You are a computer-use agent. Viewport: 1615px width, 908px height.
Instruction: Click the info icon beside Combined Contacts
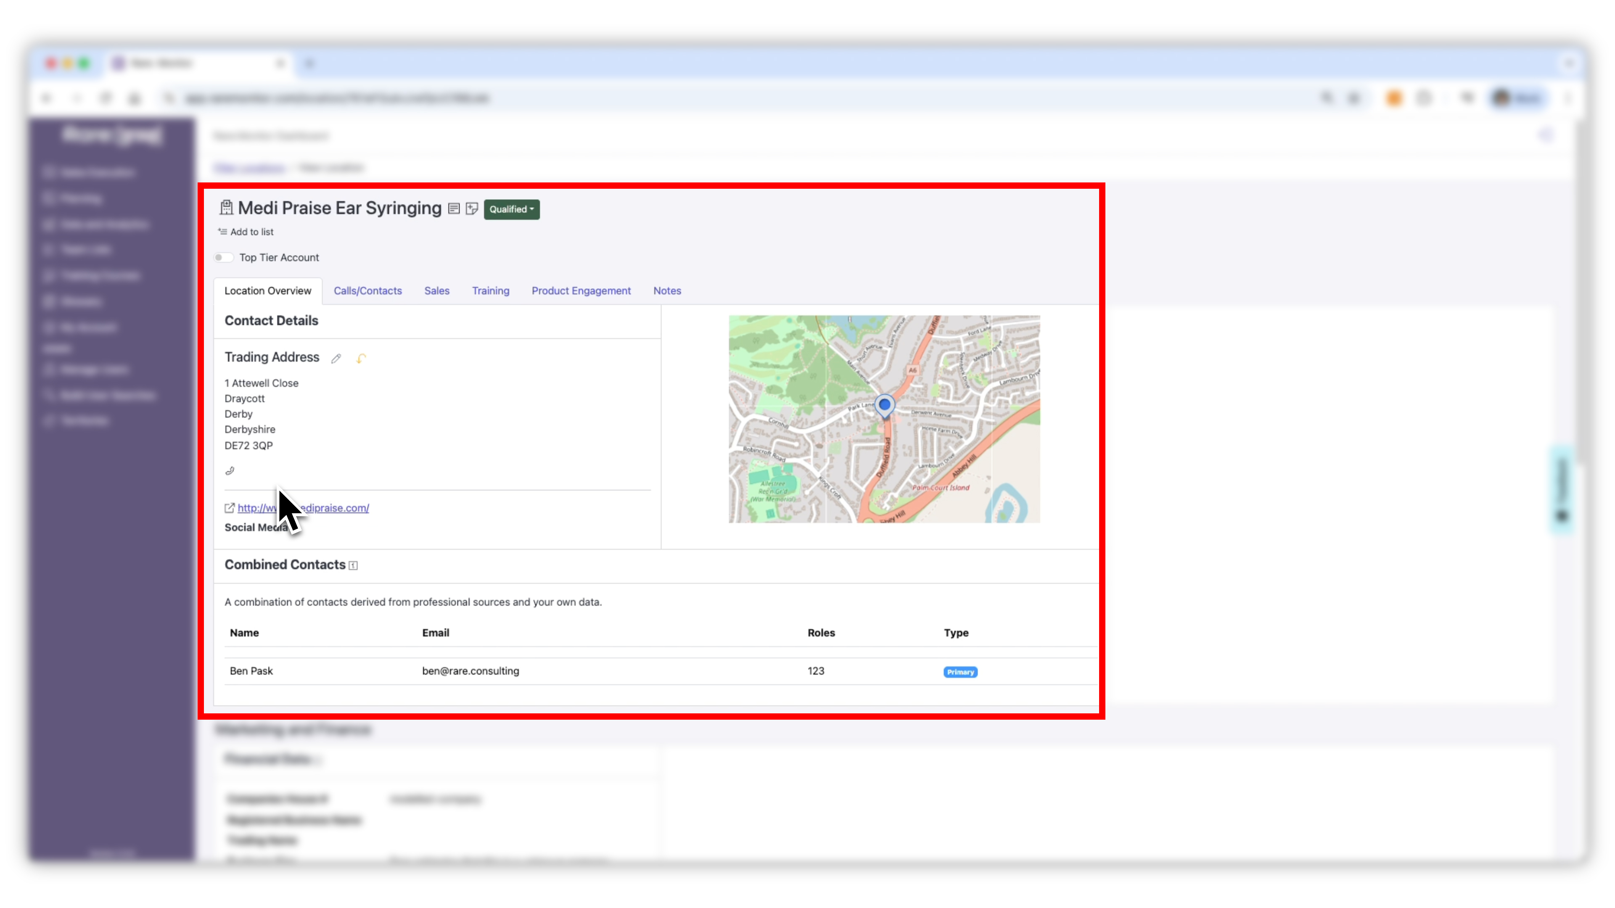pos(353,566)
